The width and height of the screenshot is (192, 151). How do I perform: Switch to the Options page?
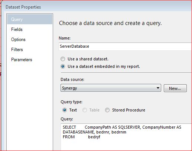[18, 40]
